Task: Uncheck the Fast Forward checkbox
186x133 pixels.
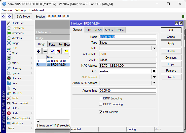Action: 101,112
